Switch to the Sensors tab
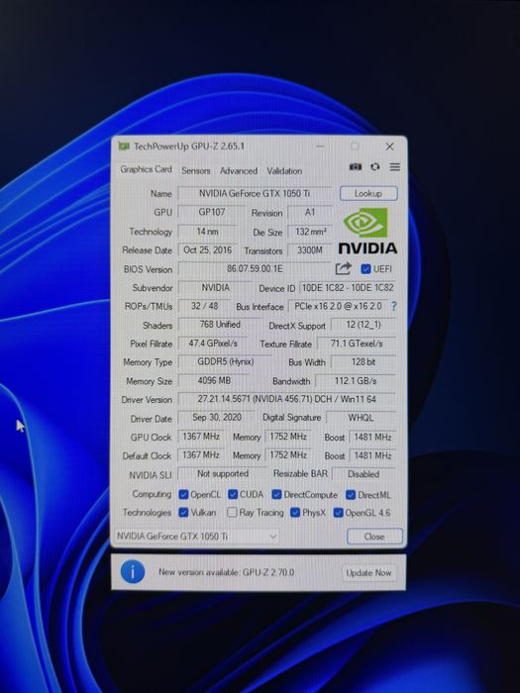The width and height of the screenshot is (520, 693). point(196,170)
